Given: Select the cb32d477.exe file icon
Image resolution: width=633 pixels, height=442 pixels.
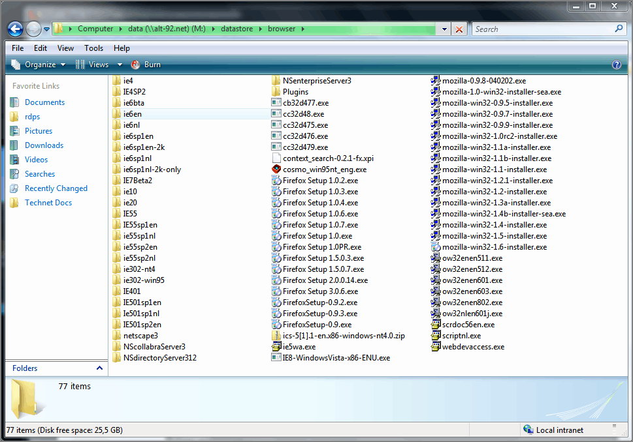Looking at the screenshot, I should point(276,103).
